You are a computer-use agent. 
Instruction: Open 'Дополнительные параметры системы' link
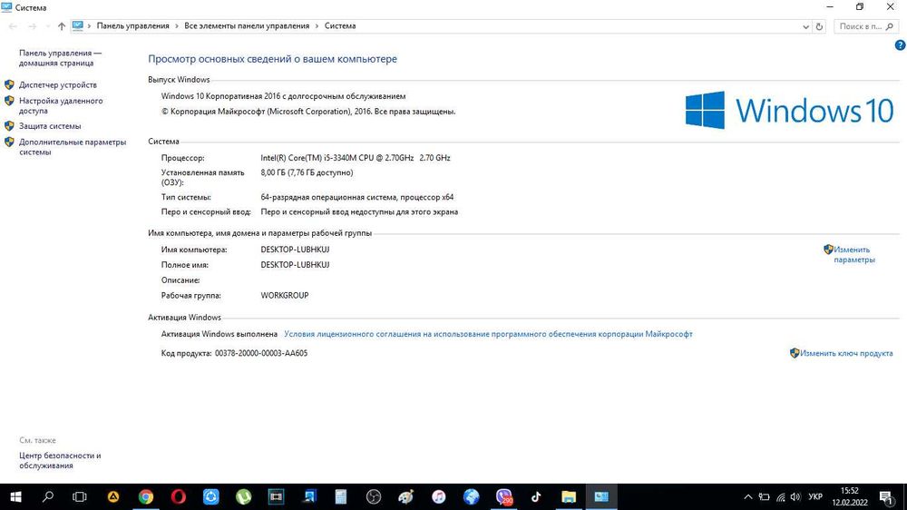coord(73,146)
